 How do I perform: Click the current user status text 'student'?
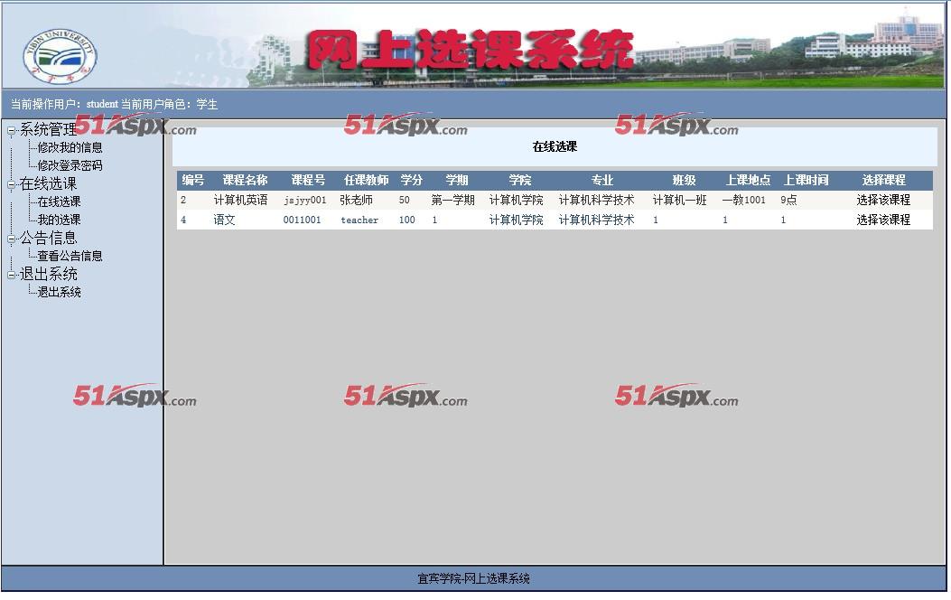102,104
